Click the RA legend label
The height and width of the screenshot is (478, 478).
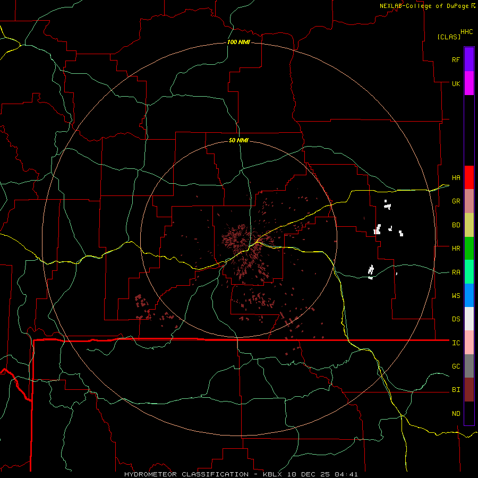456,272
